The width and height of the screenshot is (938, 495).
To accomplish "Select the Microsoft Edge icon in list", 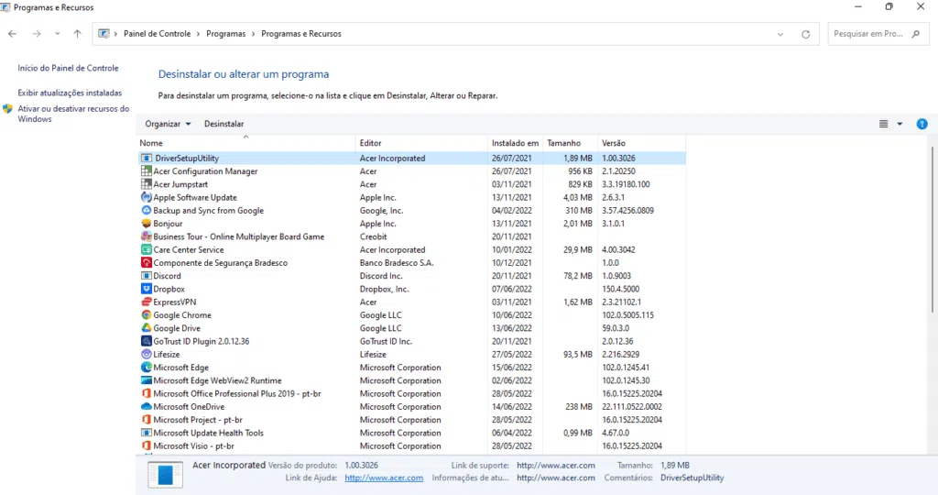I will 146,368.
